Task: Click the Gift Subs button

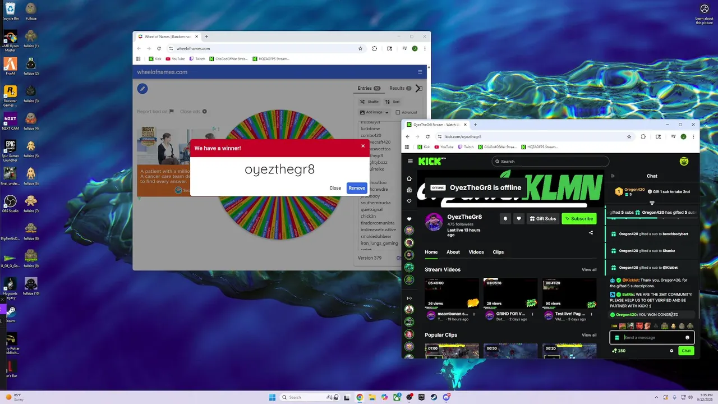Action: (x=543, y=219)
